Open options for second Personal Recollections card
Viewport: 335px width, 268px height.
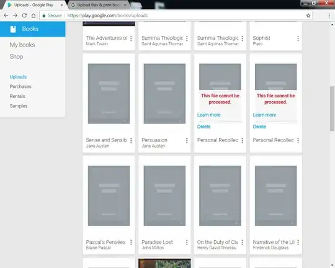[x=298, y=140]
